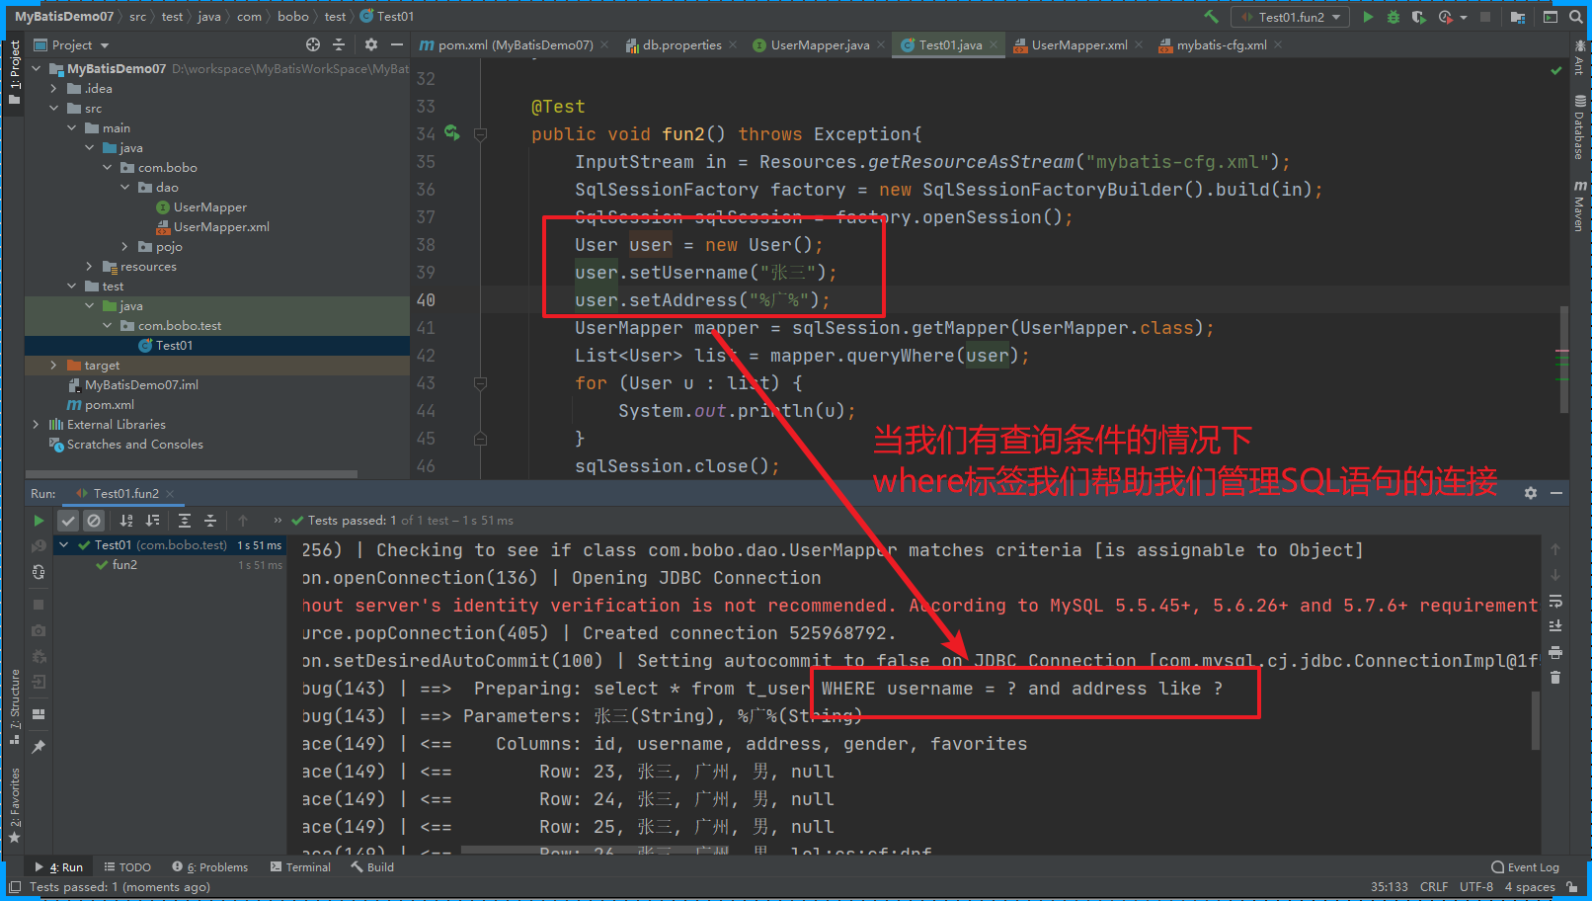Click the Profiler run icon
This screenshot has height=901, width=1592.
tap(1446, 17)
